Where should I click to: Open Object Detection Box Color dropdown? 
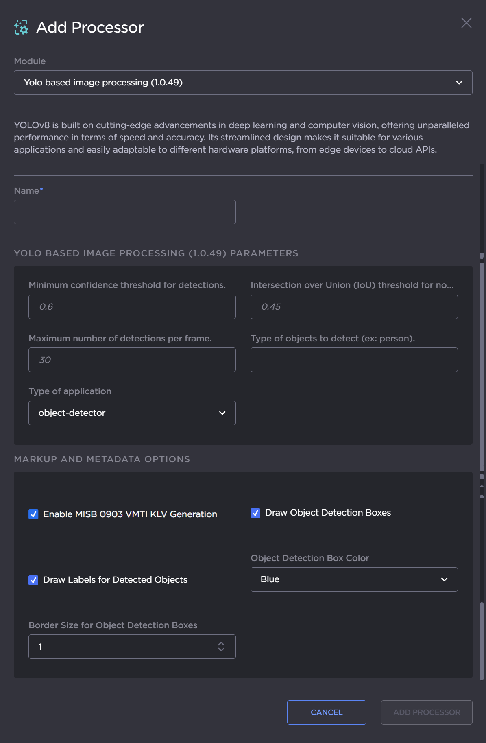(x=354, y=579)
